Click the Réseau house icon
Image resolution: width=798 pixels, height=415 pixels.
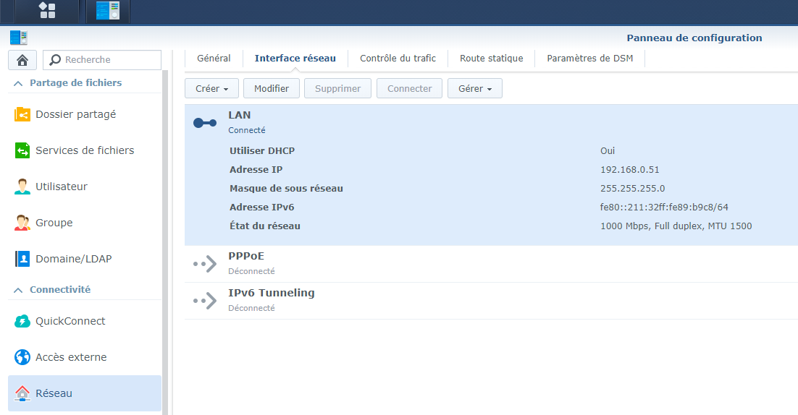[22, 393]
